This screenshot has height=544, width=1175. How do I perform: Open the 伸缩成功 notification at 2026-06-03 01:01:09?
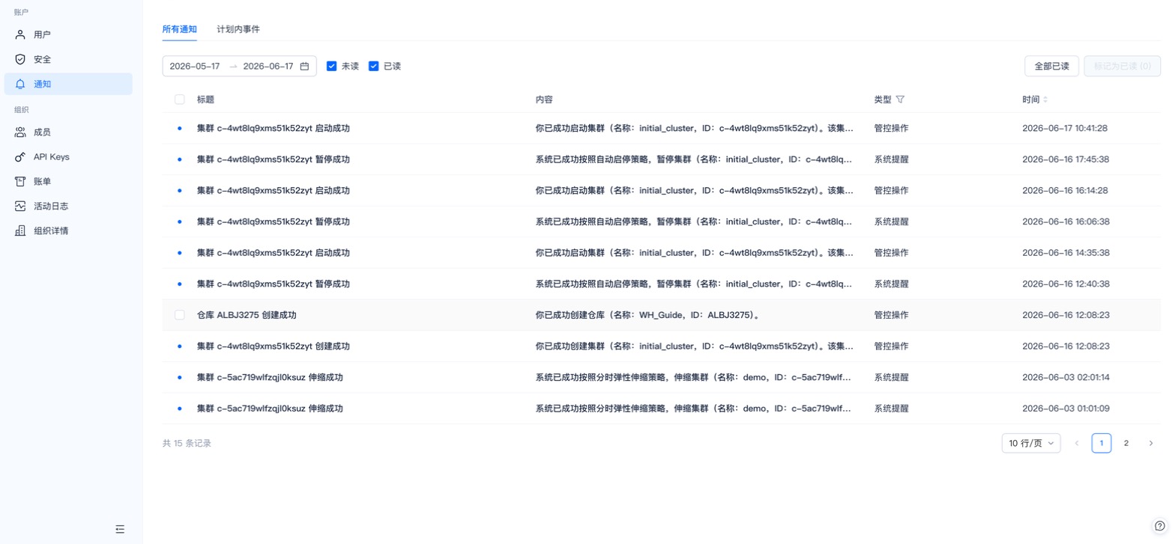(662, 409)
